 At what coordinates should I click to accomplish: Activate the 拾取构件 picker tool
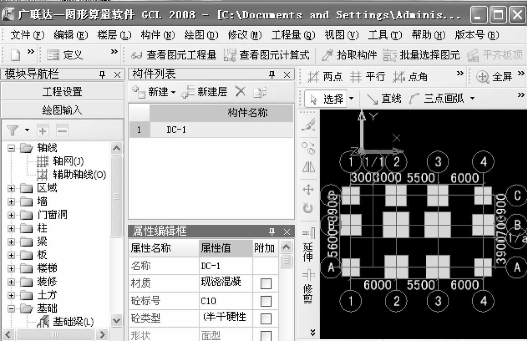[349, 55]
